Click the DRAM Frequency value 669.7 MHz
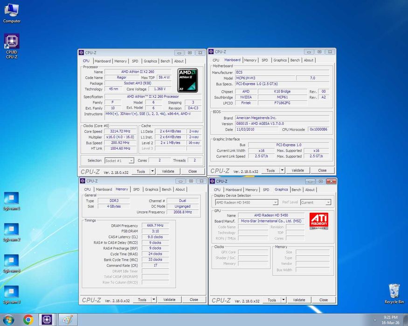Image resolution: width=408 pixels, height=326 pixels. 155,225
